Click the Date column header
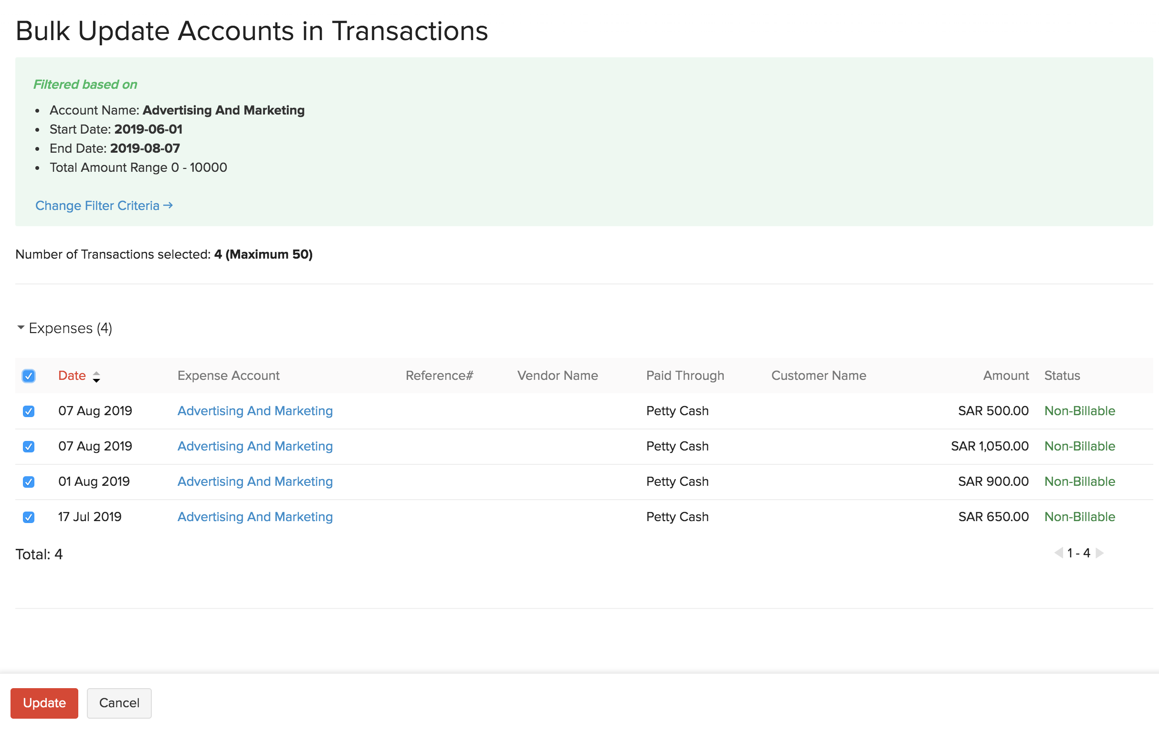The height and width of the screenshot is (733, 1159). pyautogui.click(x=72, y=376)
